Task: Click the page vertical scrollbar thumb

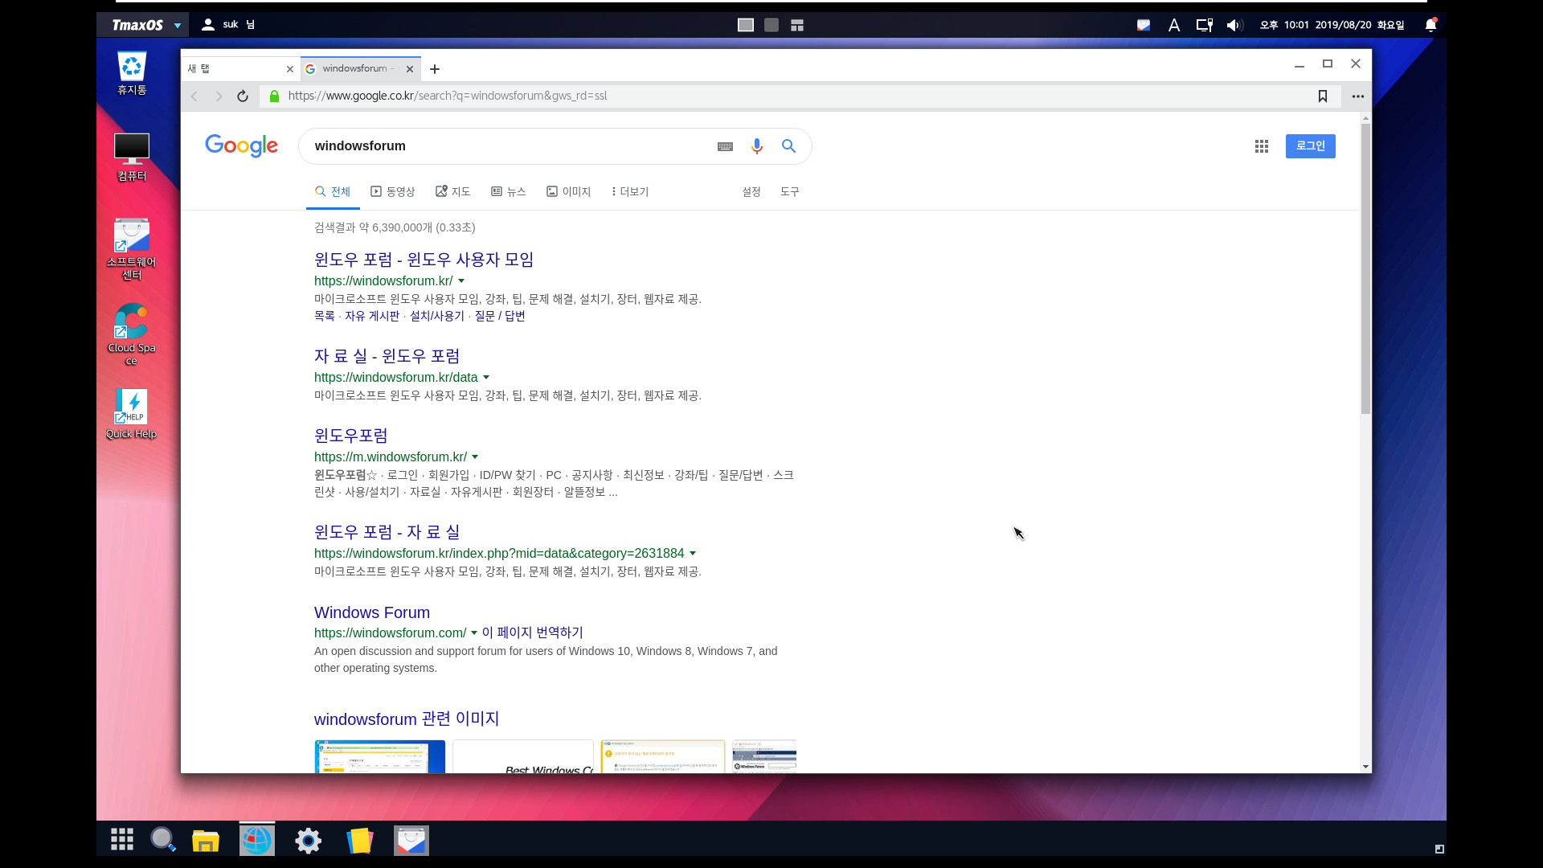Action: tap(1365, 268)
